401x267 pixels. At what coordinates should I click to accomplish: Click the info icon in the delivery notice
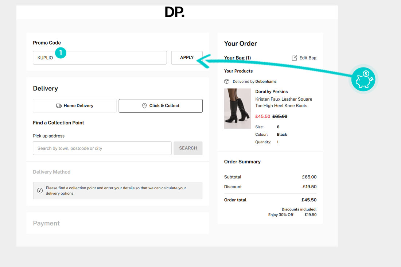(40, 190)
